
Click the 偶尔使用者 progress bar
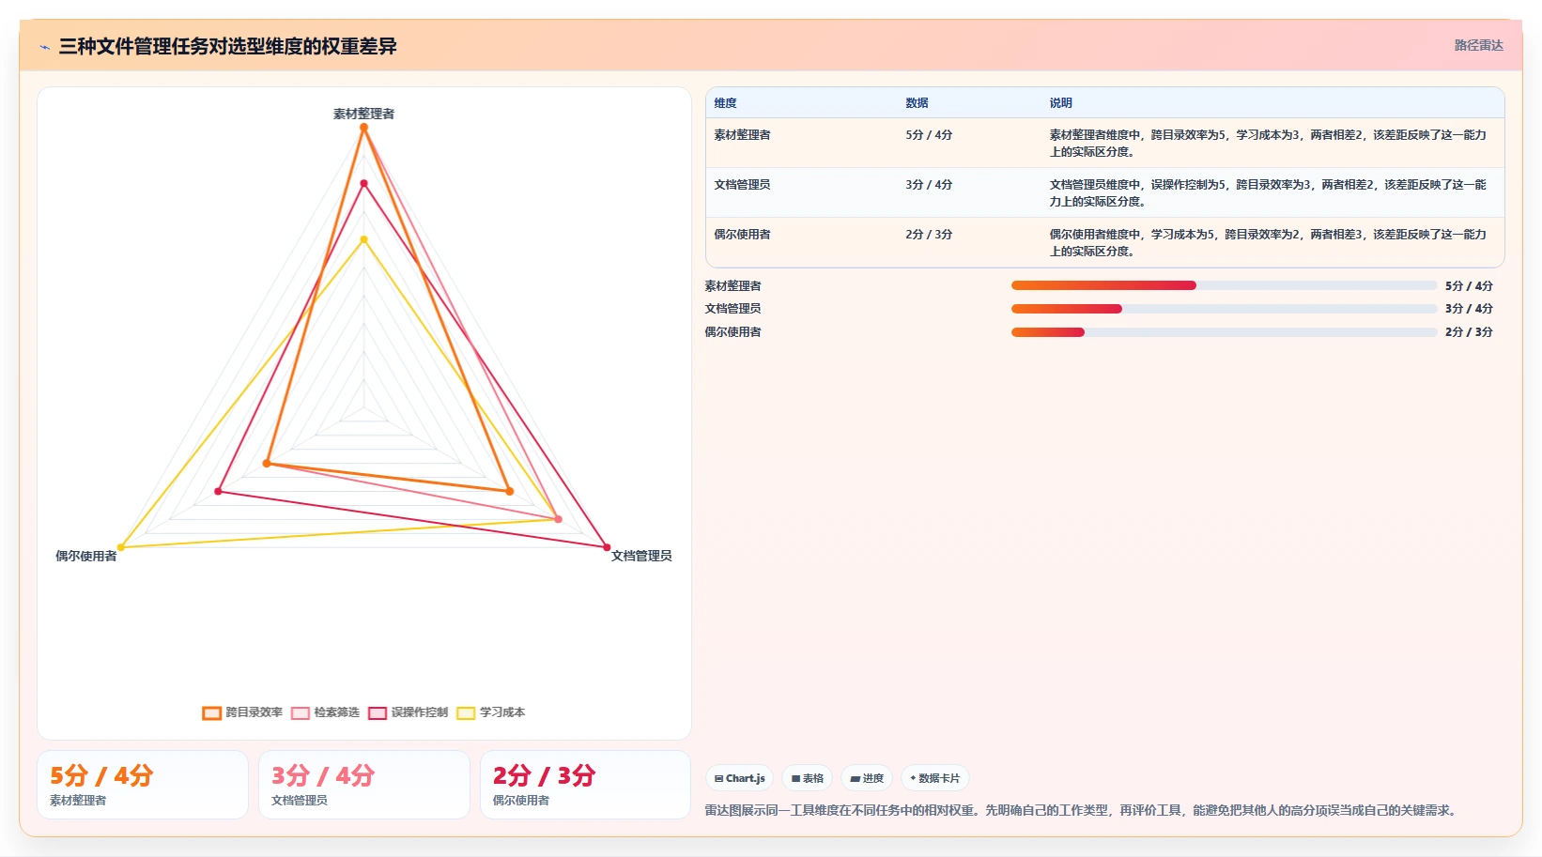[1224, 332]
